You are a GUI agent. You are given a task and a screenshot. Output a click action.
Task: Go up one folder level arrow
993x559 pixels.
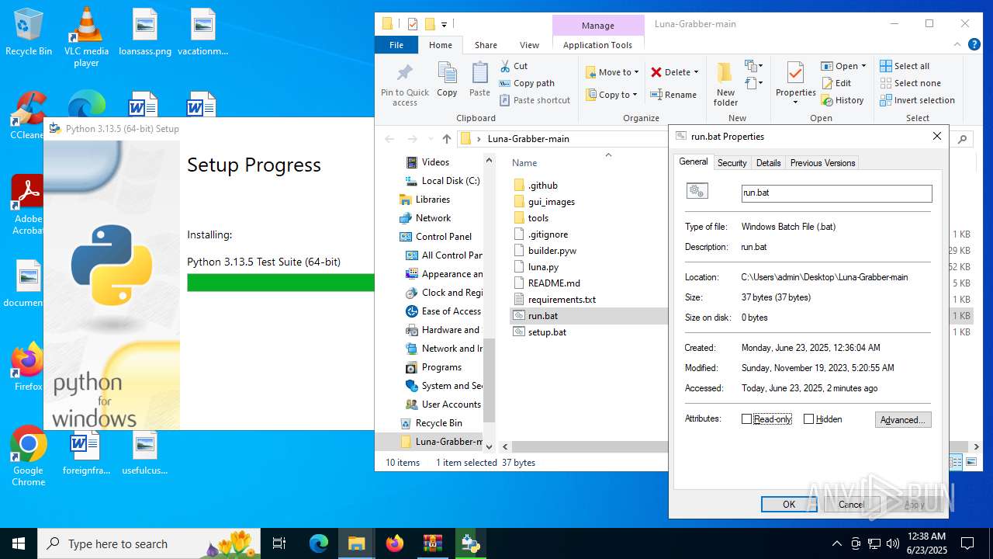coord(446,139)
